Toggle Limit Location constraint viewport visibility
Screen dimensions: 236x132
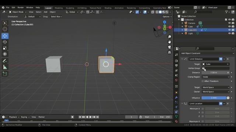[221, 103]
